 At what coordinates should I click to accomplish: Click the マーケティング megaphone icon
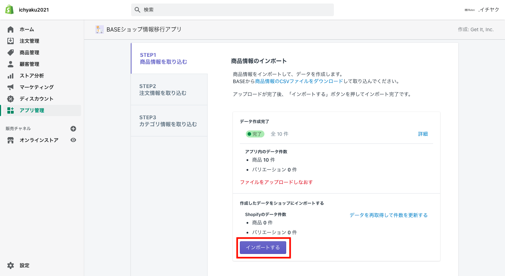[x=11, y=87]
